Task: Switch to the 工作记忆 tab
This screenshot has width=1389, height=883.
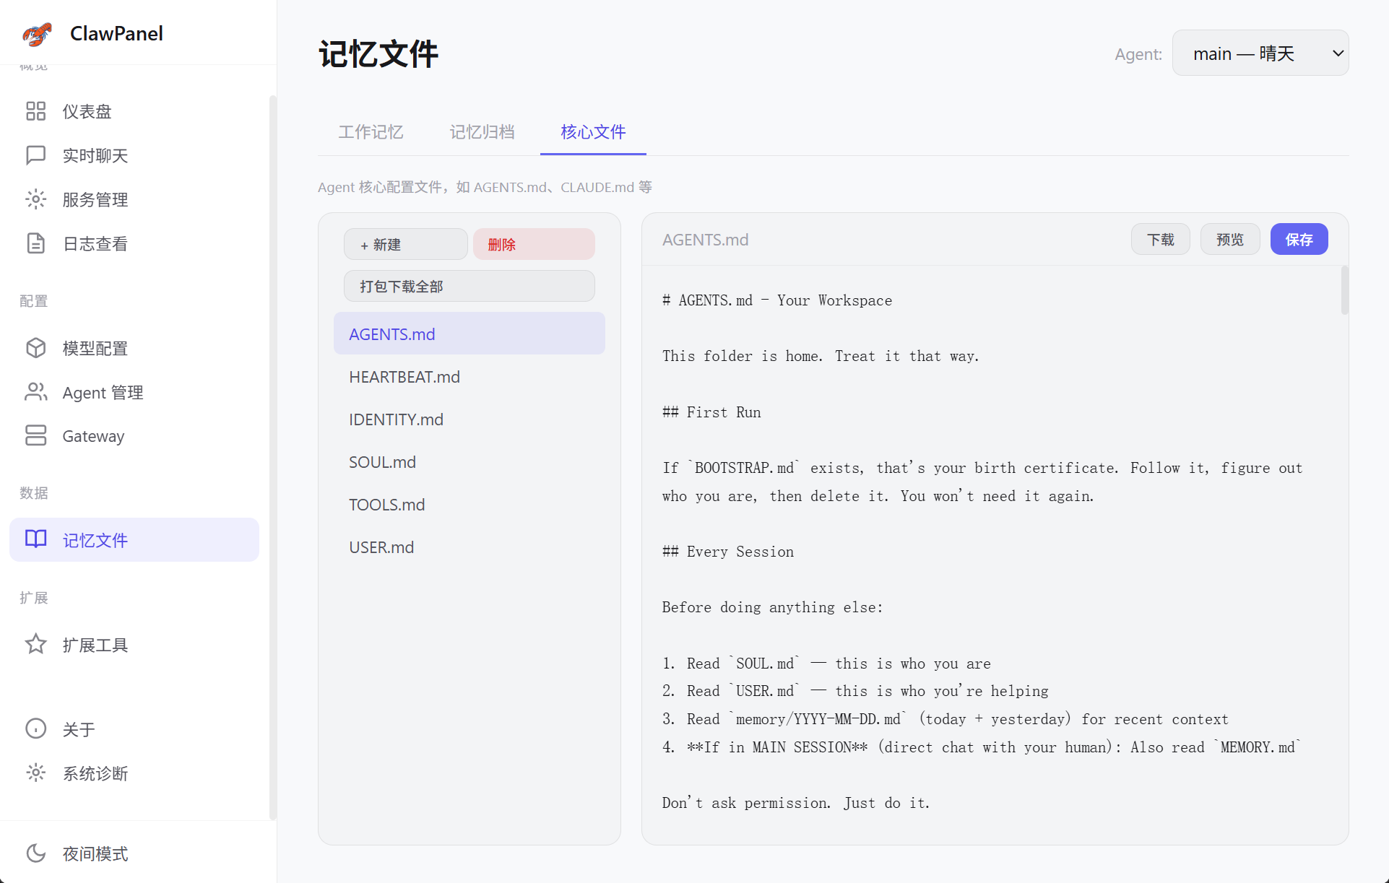Action: 371,132
